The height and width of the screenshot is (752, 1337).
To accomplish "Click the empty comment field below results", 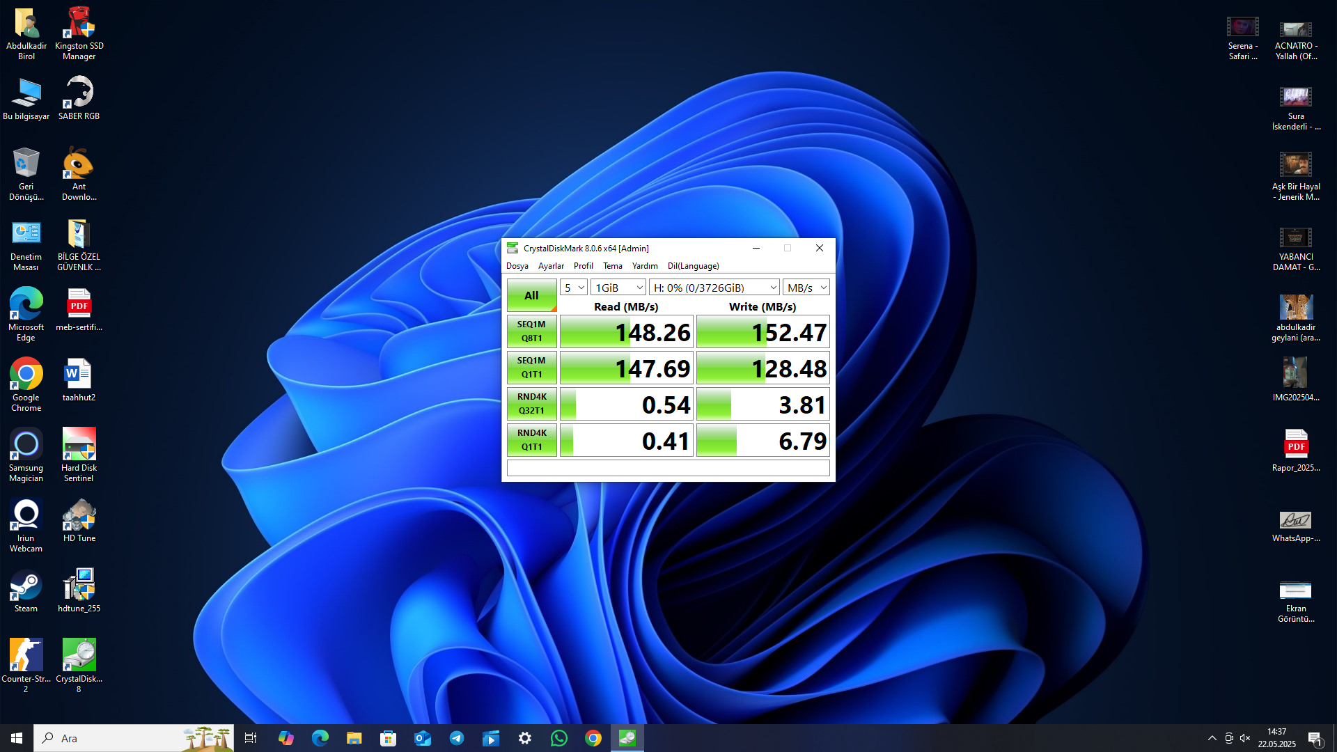I will [x=668, y=468].
